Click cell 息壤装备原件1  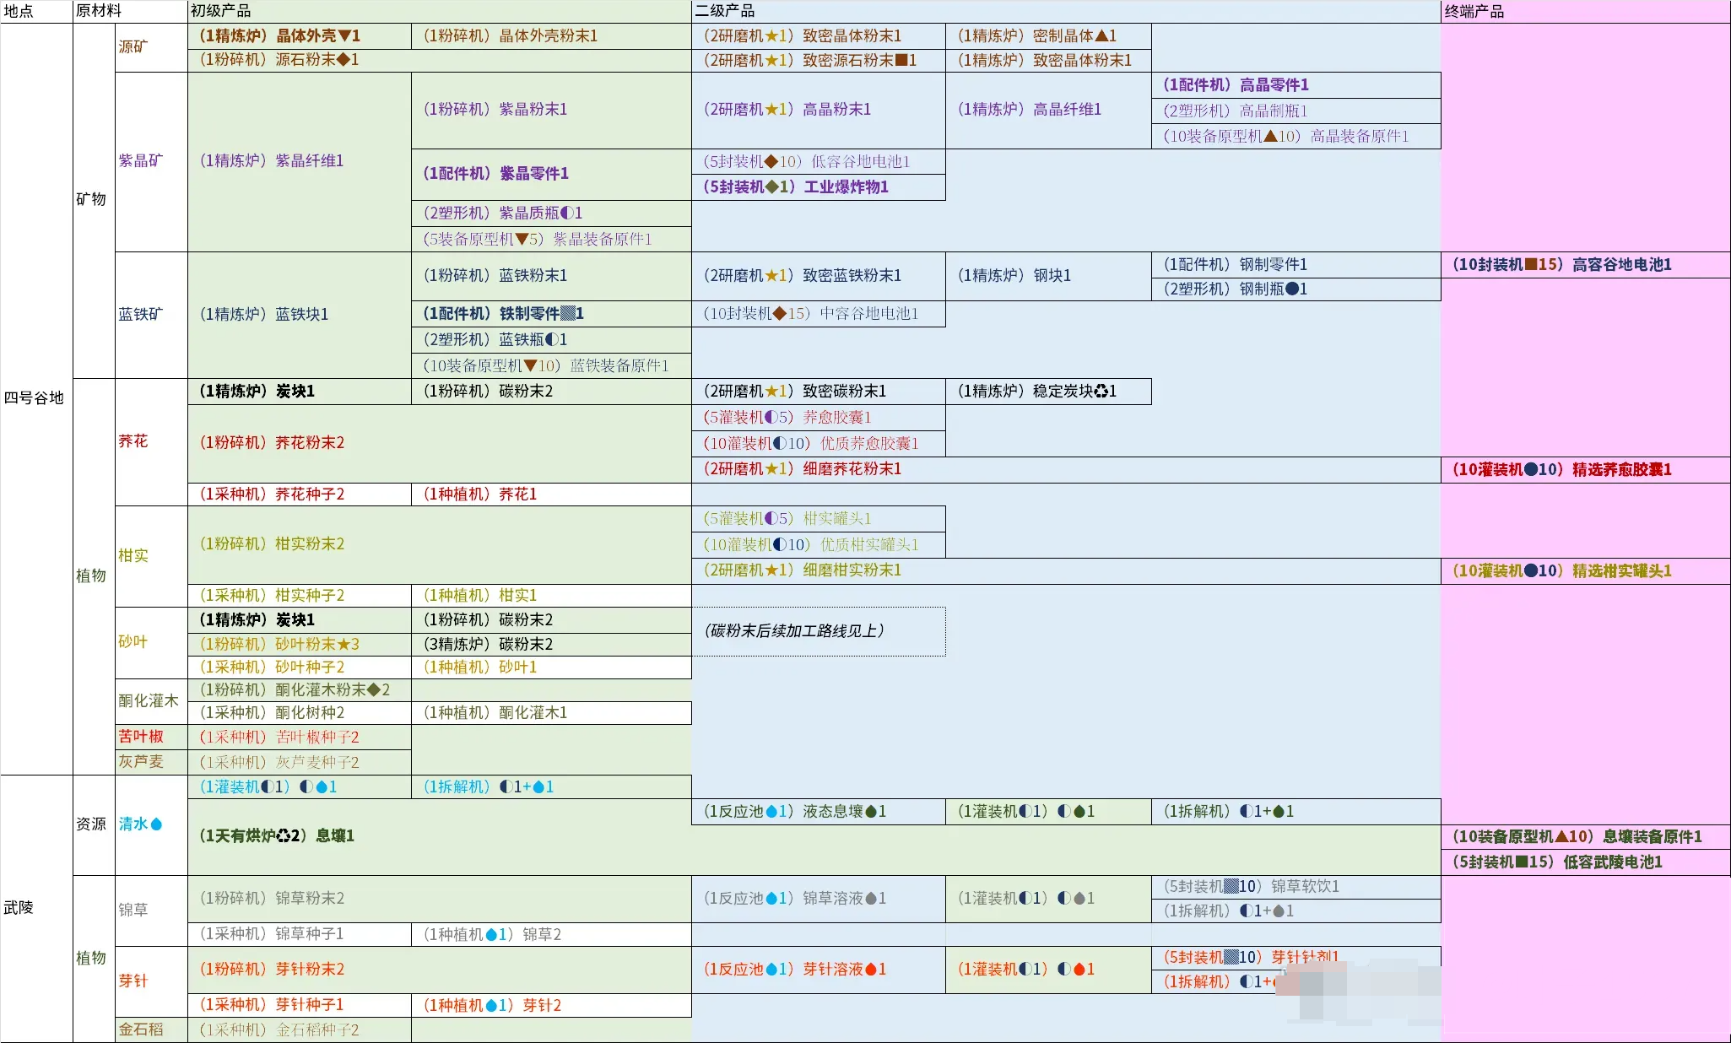tap(1586, 837)
